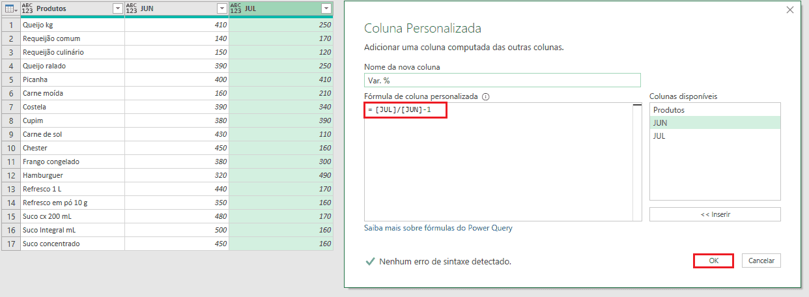Select row number 1

pos(10,25)
